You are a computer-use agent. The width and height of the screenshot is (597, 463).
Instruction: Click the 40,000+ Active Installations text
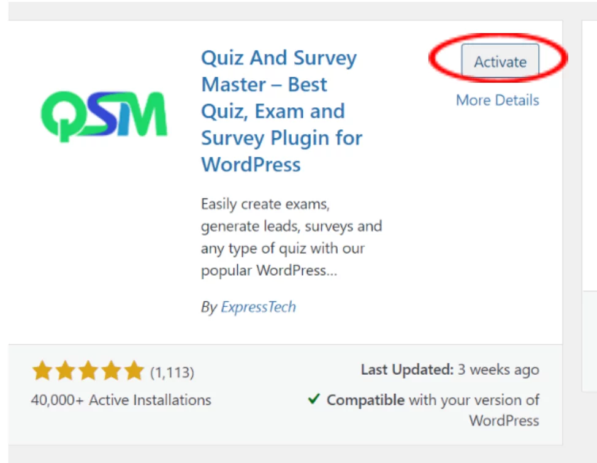(121, 401)
